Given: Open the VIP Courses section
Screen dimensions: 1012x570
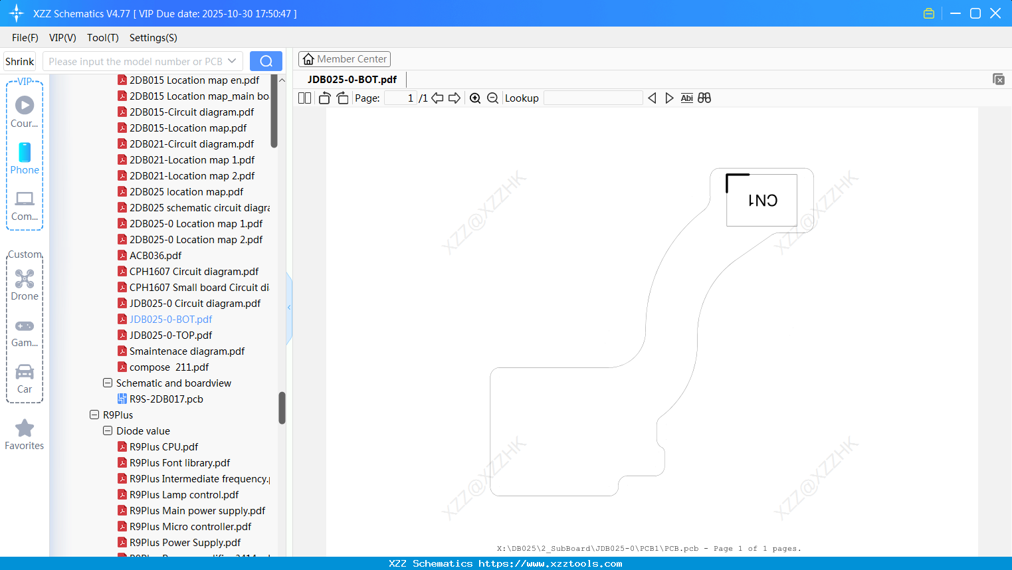Looking at the screenshot, I should click(x=25, y=112).
